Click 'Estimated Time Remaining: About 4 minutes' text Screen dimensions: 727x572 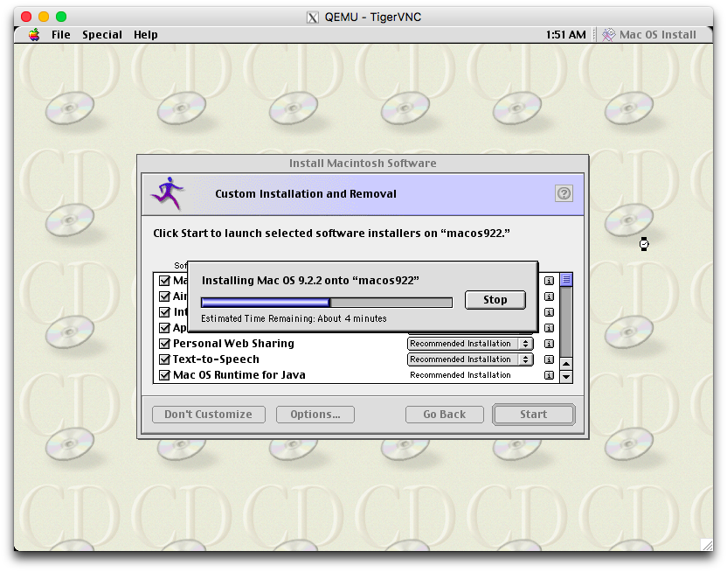[294, 318]
